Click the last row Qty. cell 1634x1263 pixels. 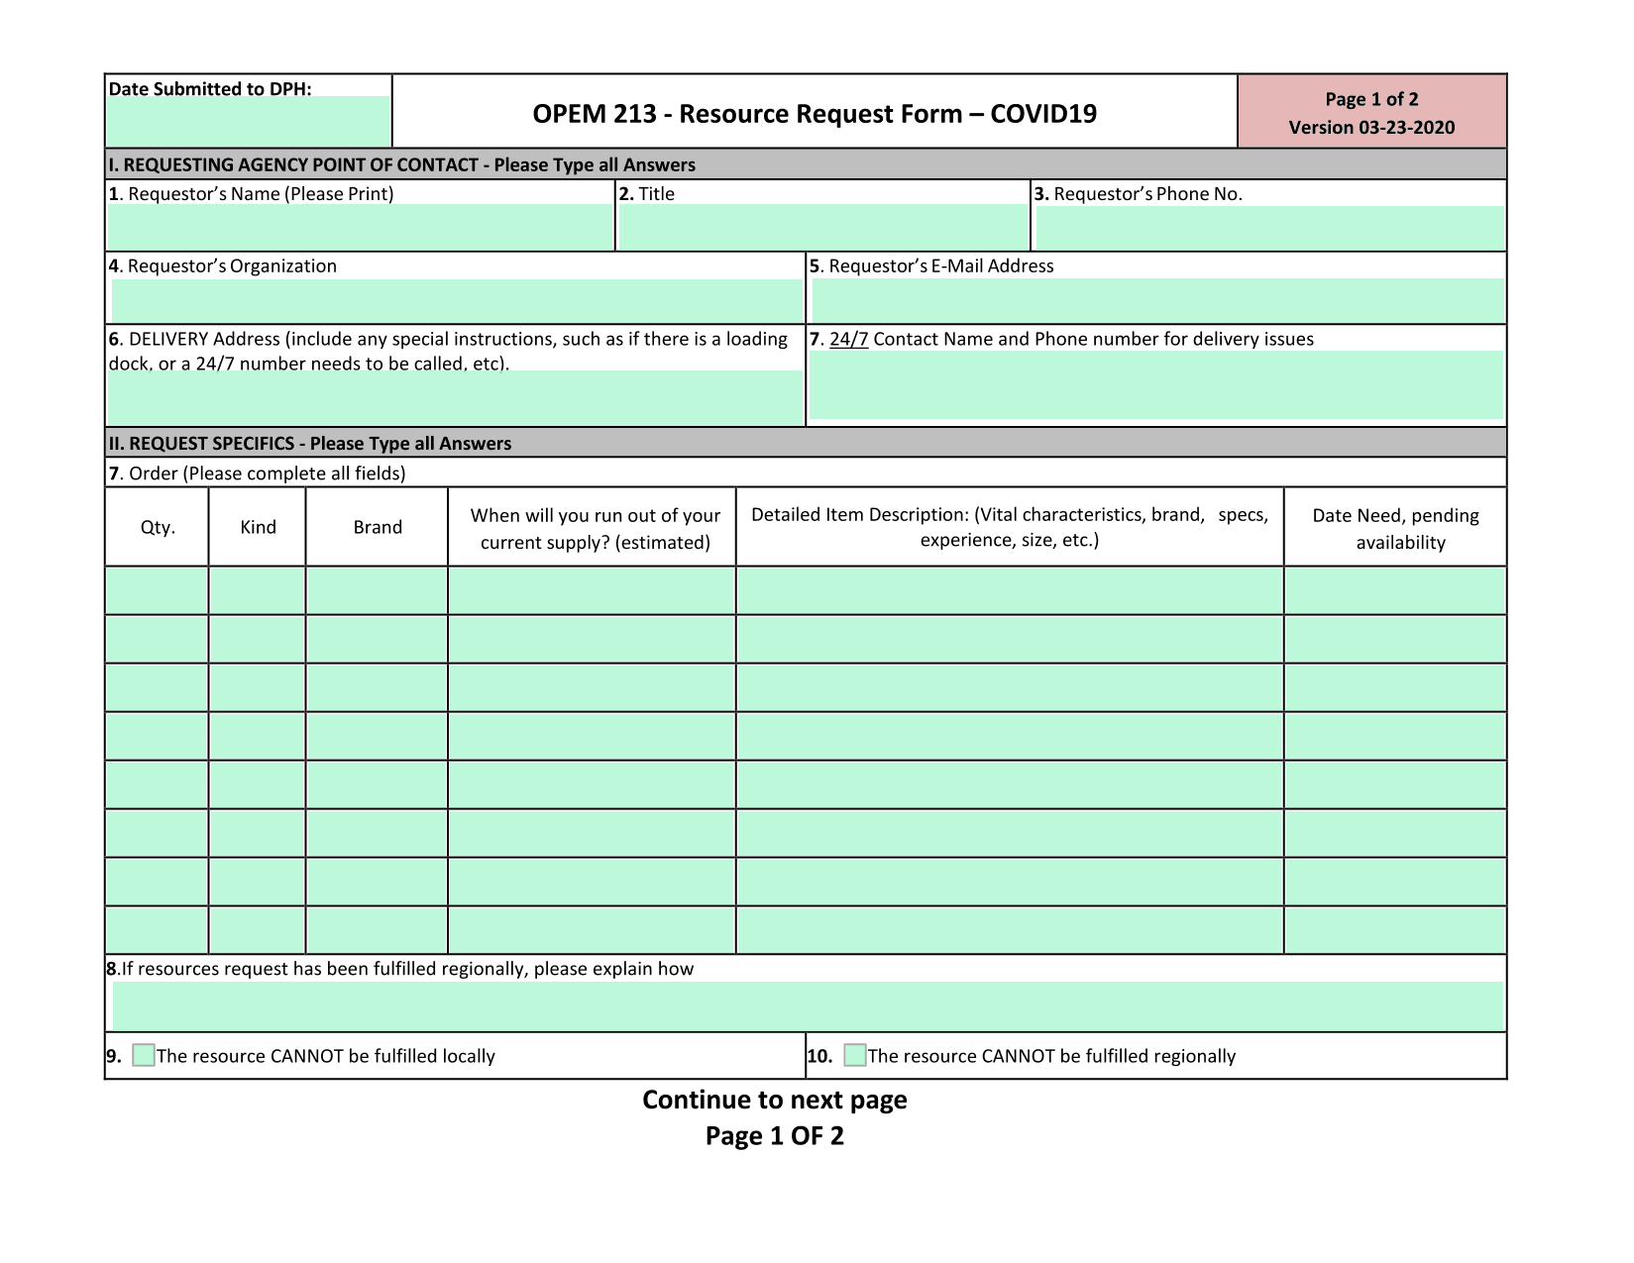tap(157, 930)
